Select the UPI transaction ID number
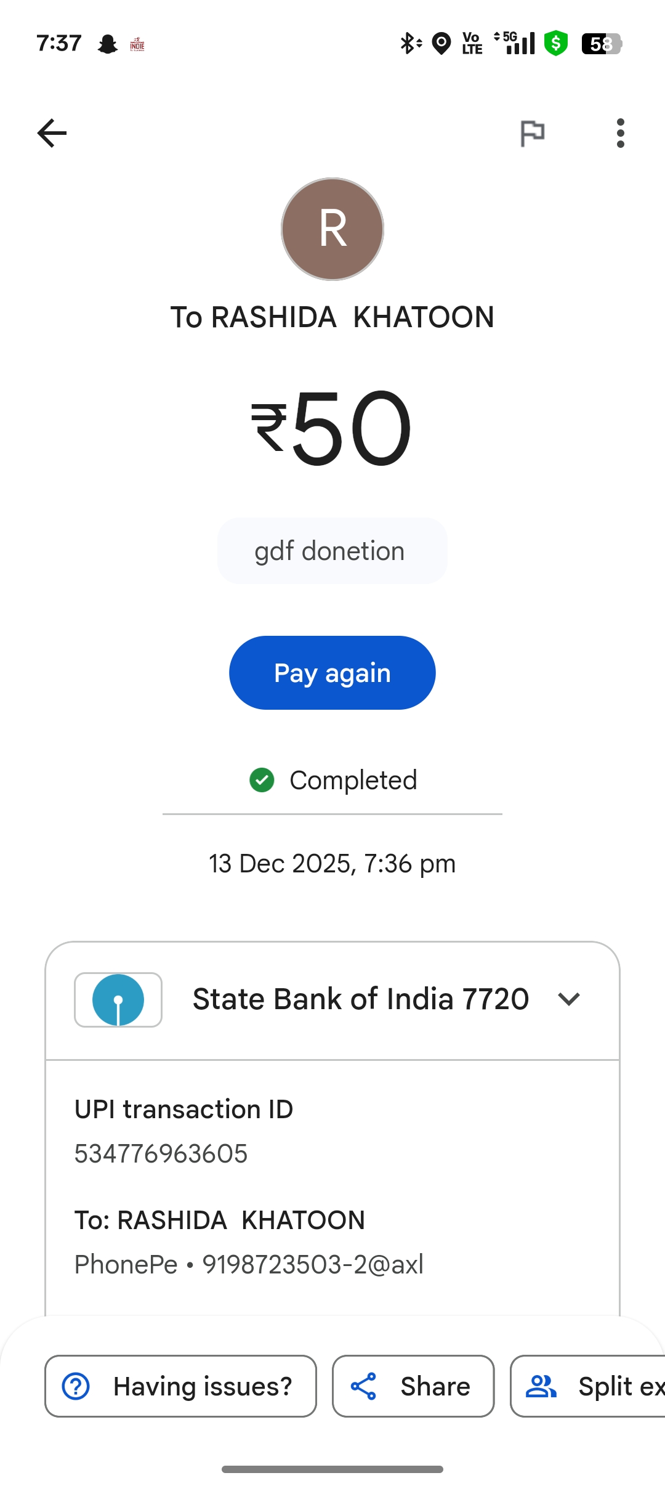665x1486 pixels. click(161, 1153)
